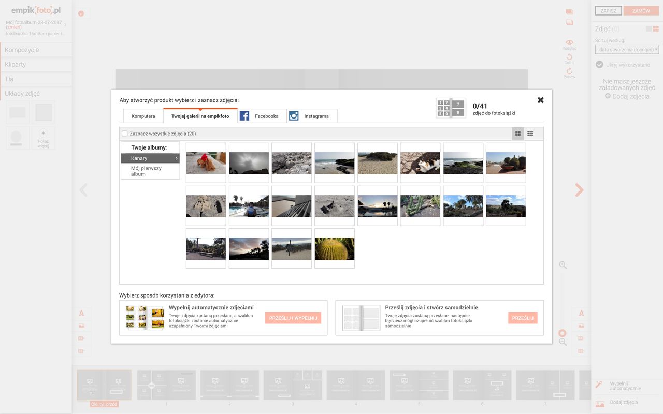Switch dialog to small thumbnail grid view
The image size is (663, 414).
click(530, 134)
